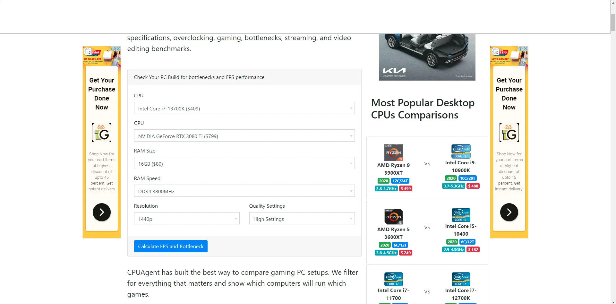Click the scrollbar up arrow
The height and width of the screenshot is (304, 616).
(x=613, y=3)
